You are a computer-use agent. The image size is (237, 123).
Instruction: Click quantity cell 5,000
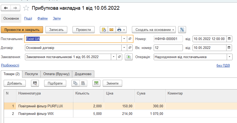click(89, 114)
